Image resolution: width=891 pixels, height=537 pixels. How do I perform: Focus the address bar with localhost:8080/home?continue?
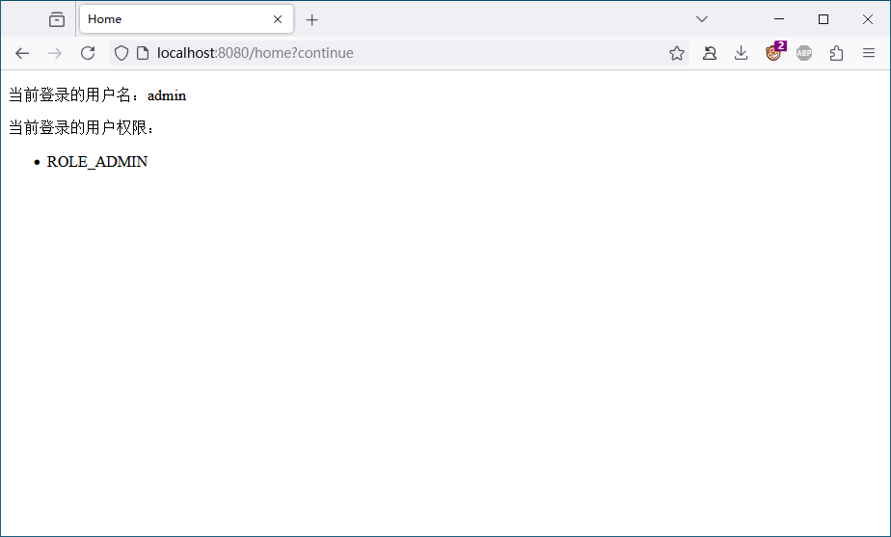pos(399,53)
